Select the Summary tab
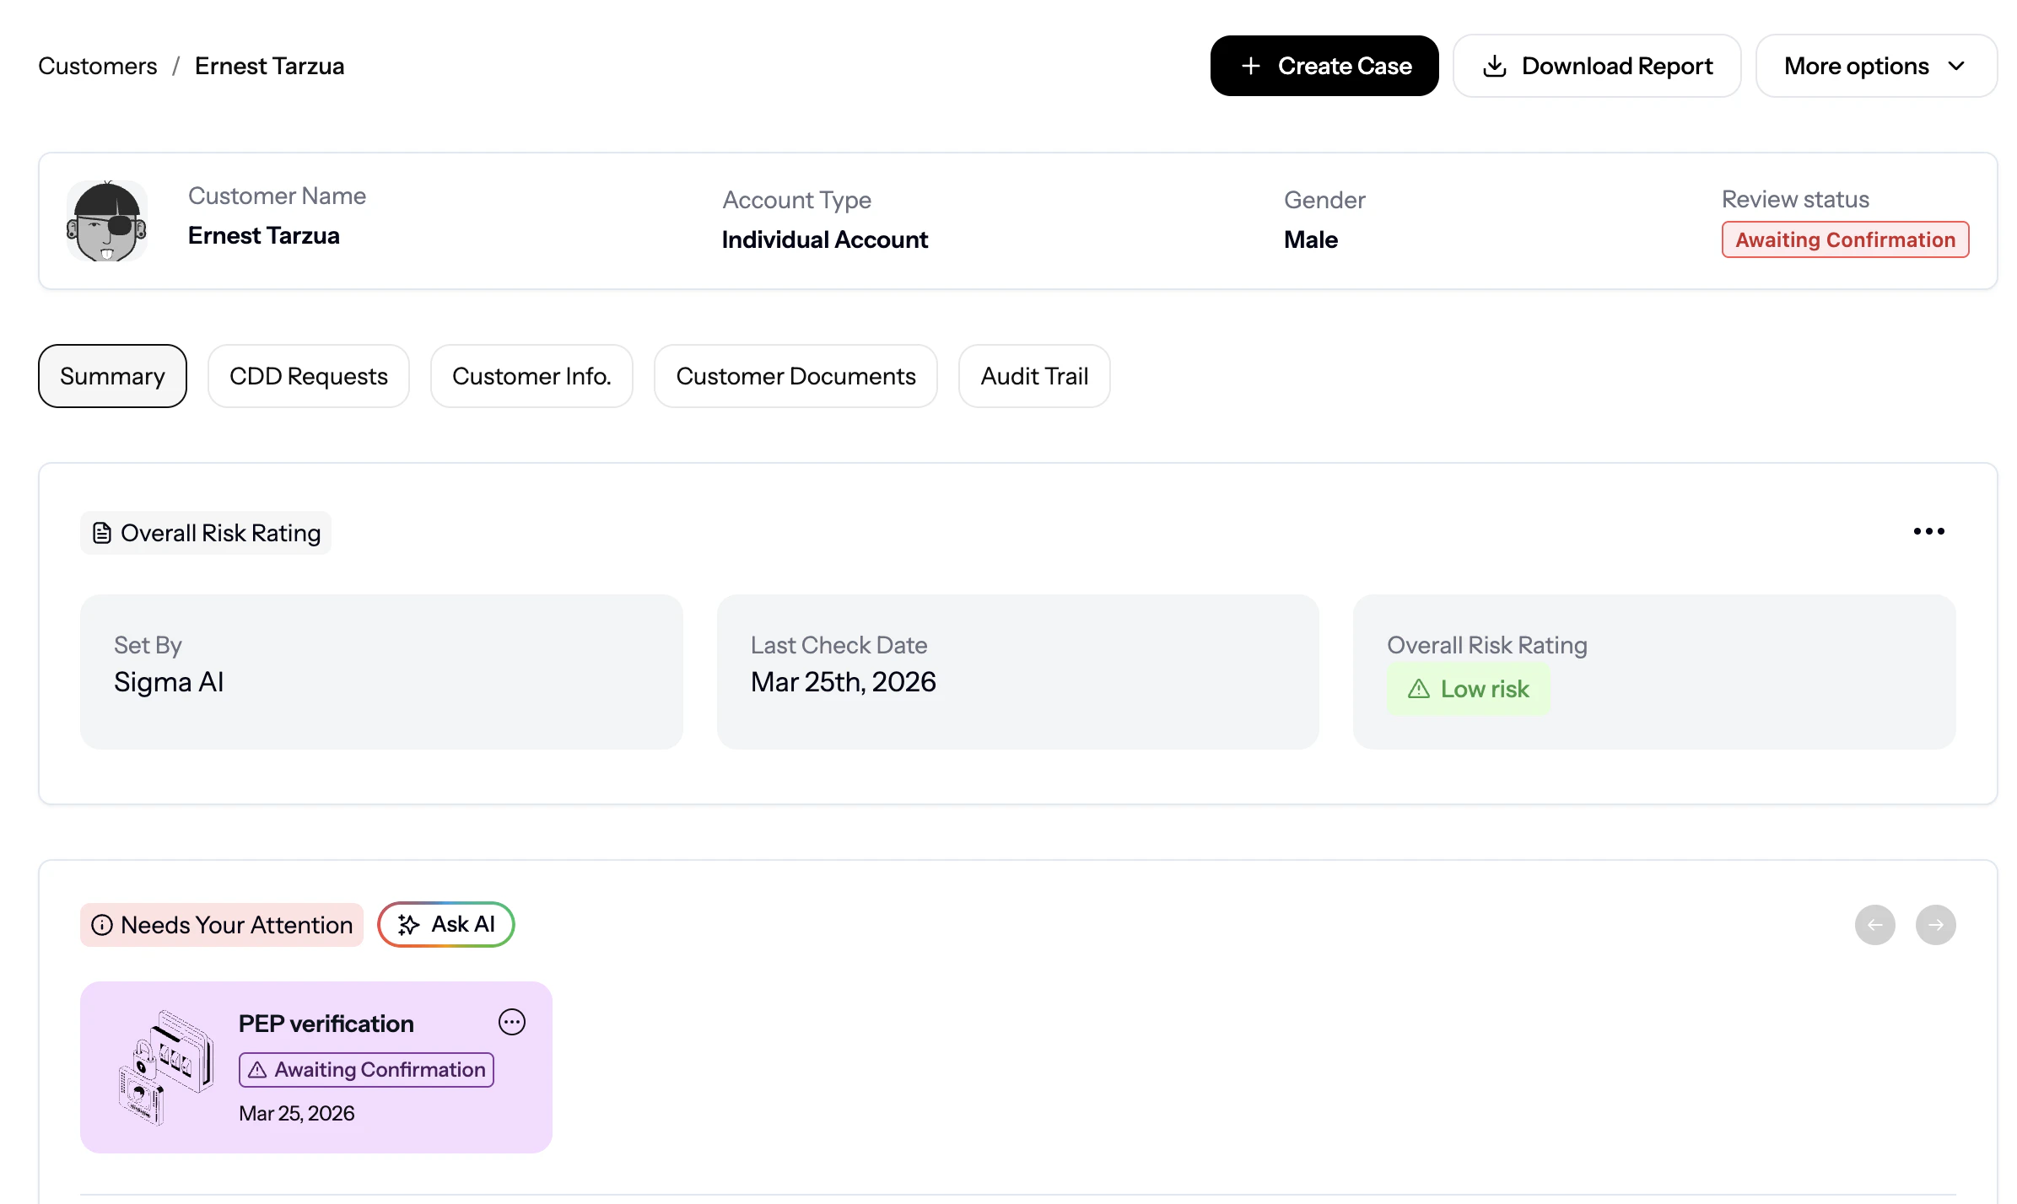2017x1204 pixels. pos(112,376)
